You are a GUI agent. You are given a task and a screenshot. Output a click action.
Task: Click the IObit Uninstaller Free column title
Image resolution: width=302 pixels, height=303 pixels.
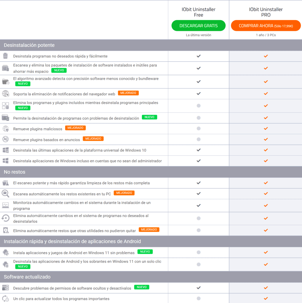(199, 12)
